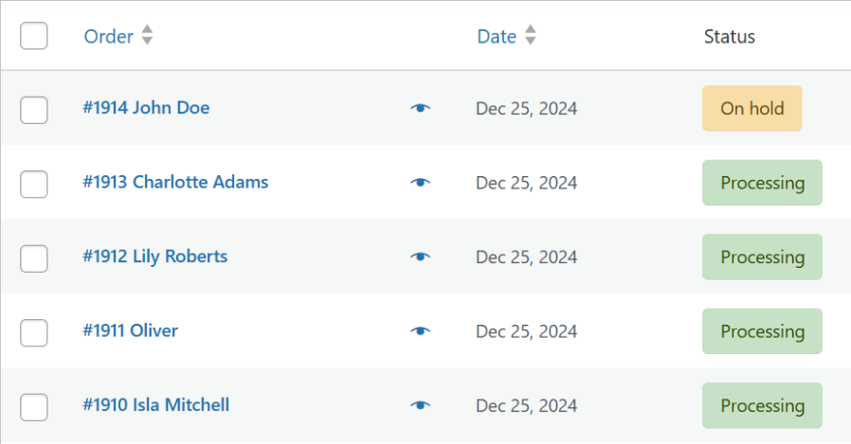The height and width of the screenshot is (444, 851).
Task: Preview order #1914 with eye icon
Action: pyautogui.click(x=420, y=108)
